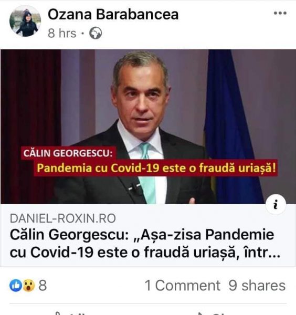Click the "cu Covid-19 este o fraudă" headline line
Screen dimensions: 296x315
100,253
